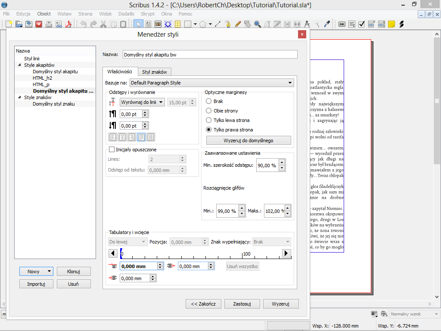Image resolution: width=441 pixels, height=331 pixels.
Task: Click the tabulator ruler at 100 mark
Action: (x=243, y=255)
